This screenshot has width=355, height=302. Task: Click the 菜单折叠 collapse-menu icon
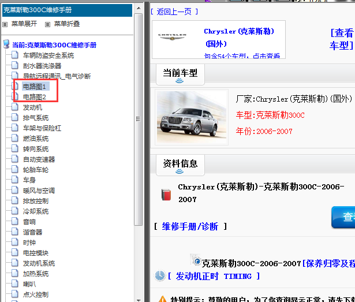click(47, 24)
